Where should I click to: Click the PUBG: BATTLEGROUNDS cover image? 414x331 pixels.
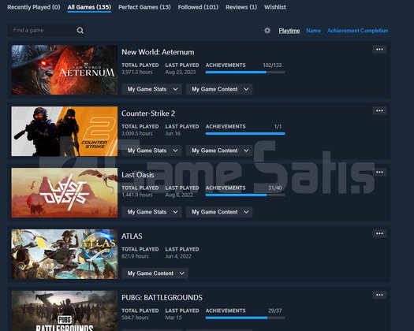65,311
